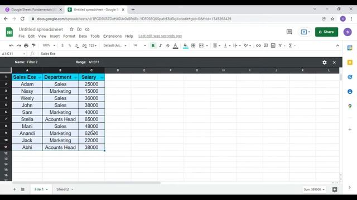The height and width of the screenshot is (200, 357).
Task: Open the fill color picker
Action: (x=186, y=46)
